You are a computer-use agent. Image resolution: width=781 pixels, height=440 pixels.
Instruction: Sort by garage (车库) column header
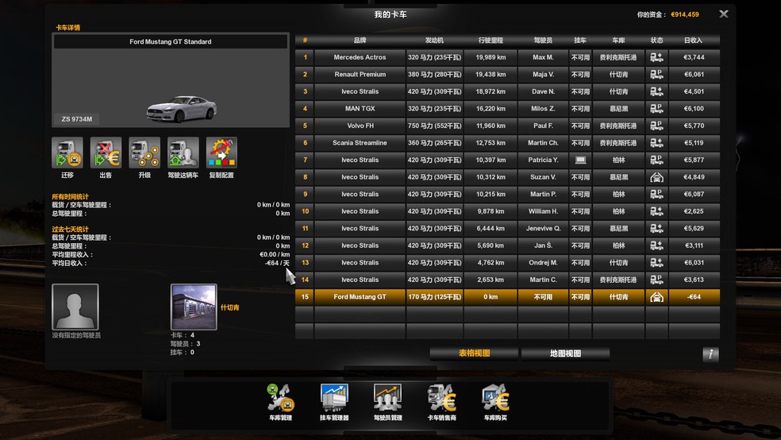[x=618, y=41]
